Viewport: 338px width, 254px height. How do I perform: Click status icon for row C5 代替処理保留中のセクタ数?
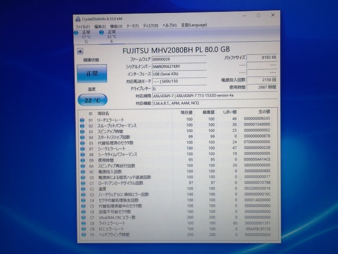click(x=83, y=206)
